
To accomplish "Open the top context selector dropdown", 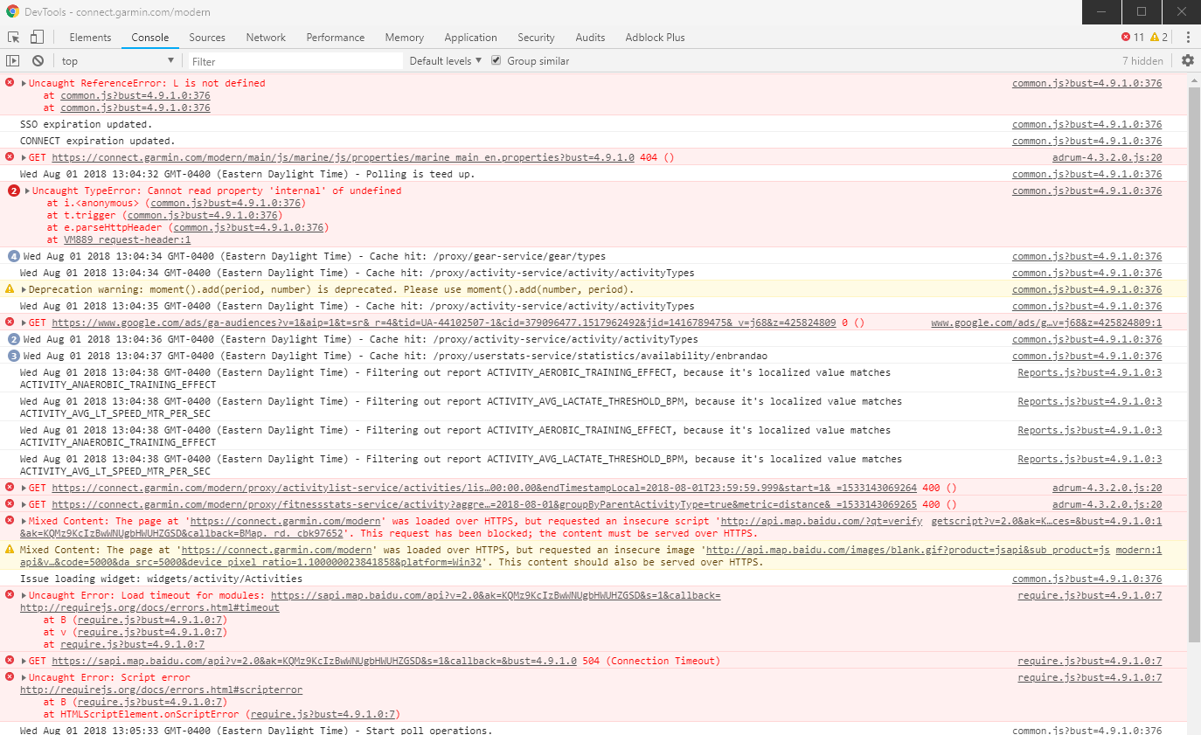I will point(118,61).
